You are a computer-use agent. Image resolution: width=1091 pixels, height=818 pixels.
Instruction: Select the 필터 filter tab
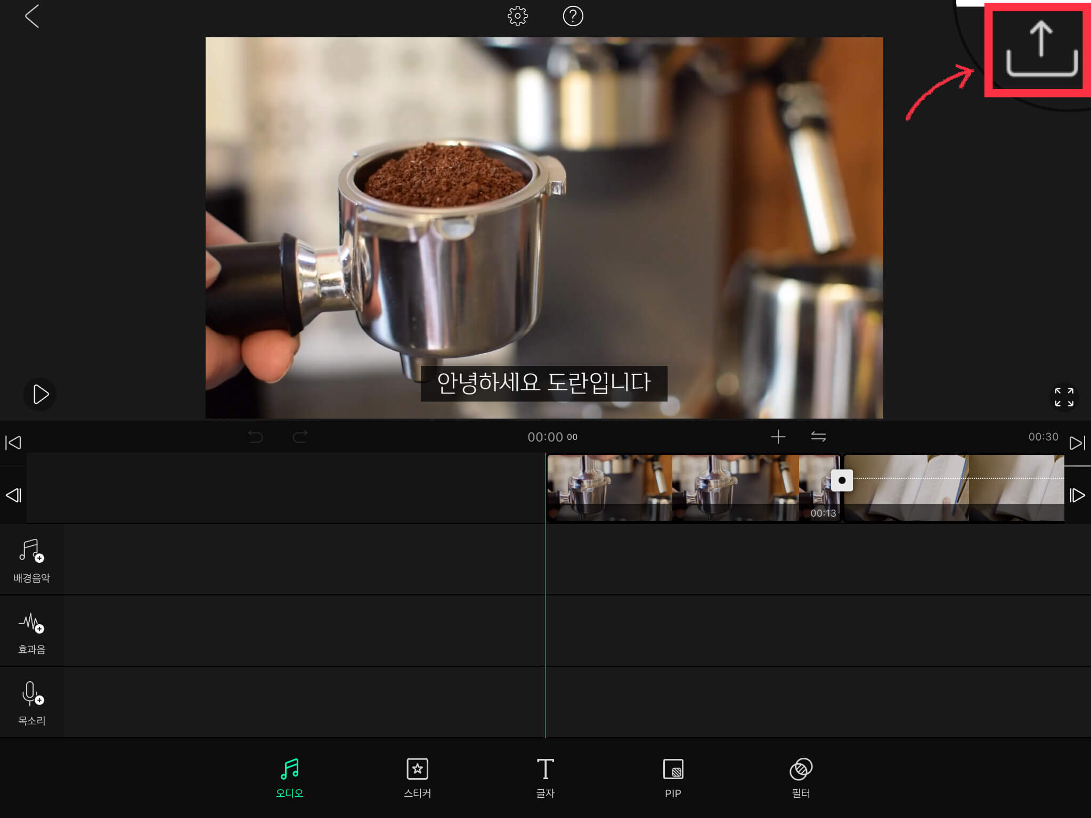pyautogui.click(x=801, y=778)
